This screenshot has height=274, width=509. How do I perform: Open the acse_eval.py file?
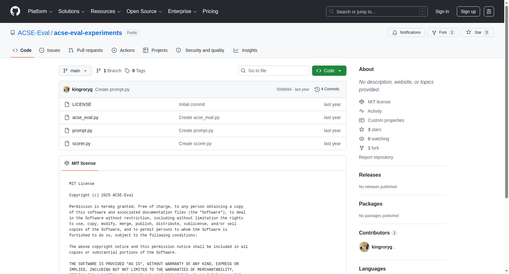click(x=85, y=117)
